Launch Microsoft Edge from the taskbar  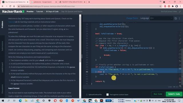click(x=20, y=100)
